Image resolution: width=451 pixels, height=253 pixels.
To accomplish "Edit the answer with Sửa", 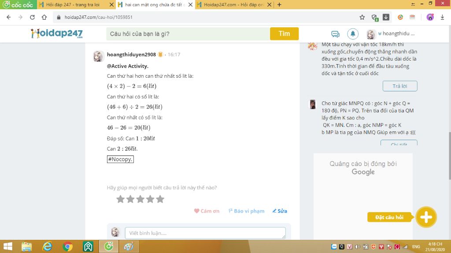I will pyautogui.click(x=280, y=211).
